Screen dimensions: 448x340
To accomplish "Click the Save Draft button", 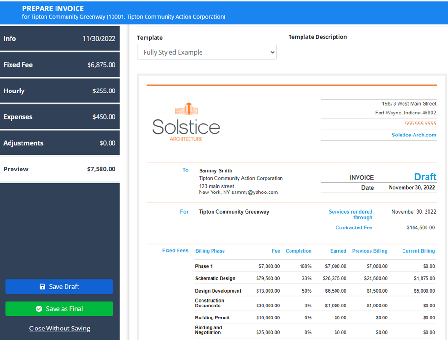I will click(59, 286).
